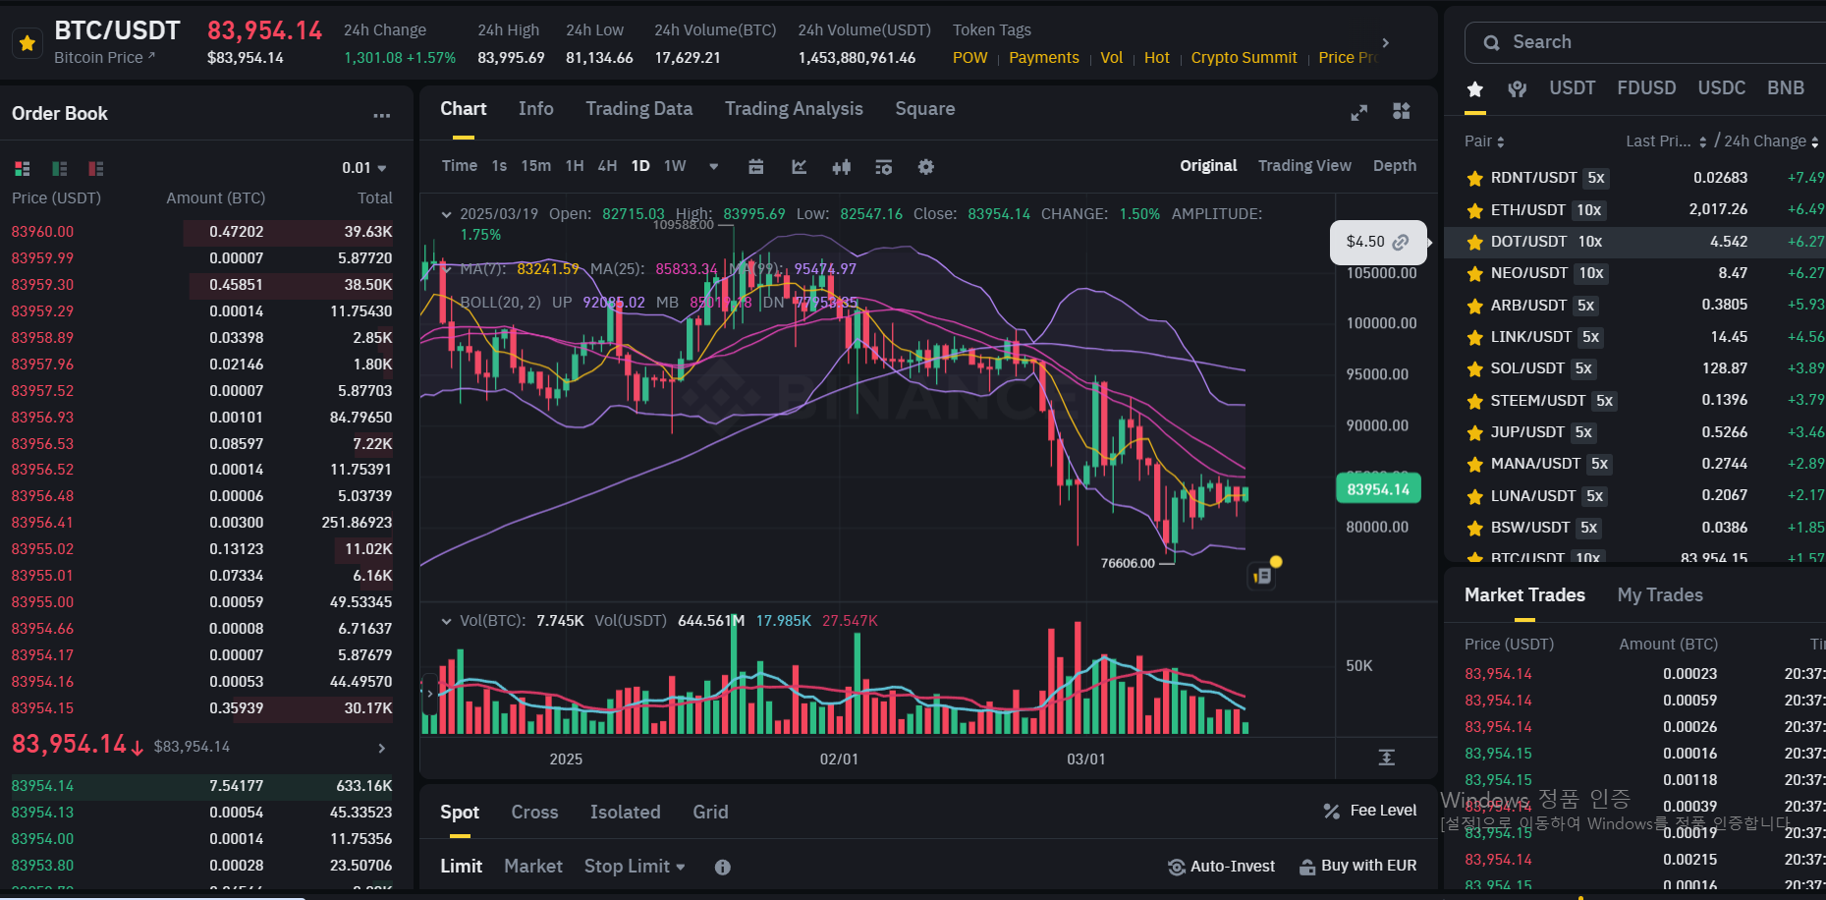
Task: Open chart settings gear
Action: (x=926, y=167)
